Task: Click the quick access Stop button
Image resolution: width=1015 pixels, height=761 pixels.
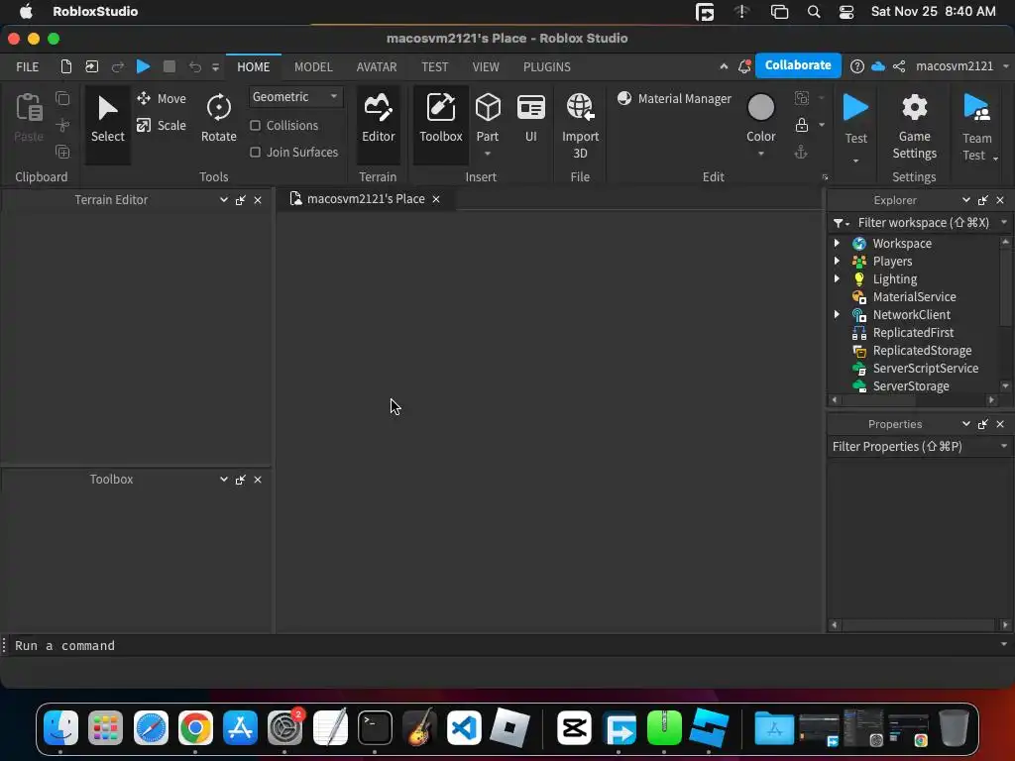Action: 169,66
